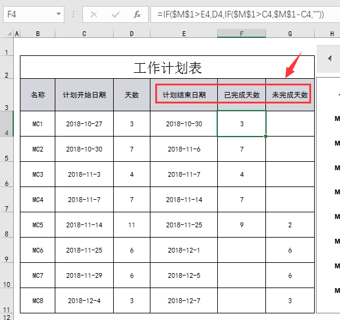The image size is (340, 320).
Task: Select cell MC5
Action: pos(38,225)
